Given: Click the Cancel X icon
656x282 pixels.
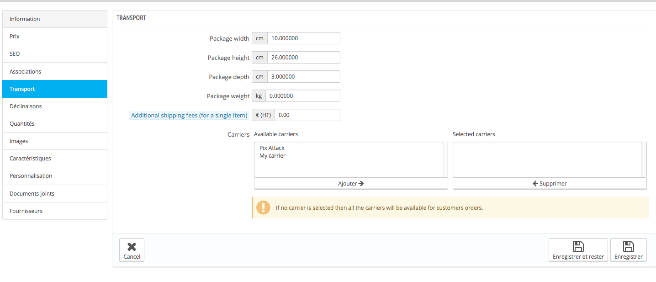Looking at the screenshot, I should coord(132,247).
